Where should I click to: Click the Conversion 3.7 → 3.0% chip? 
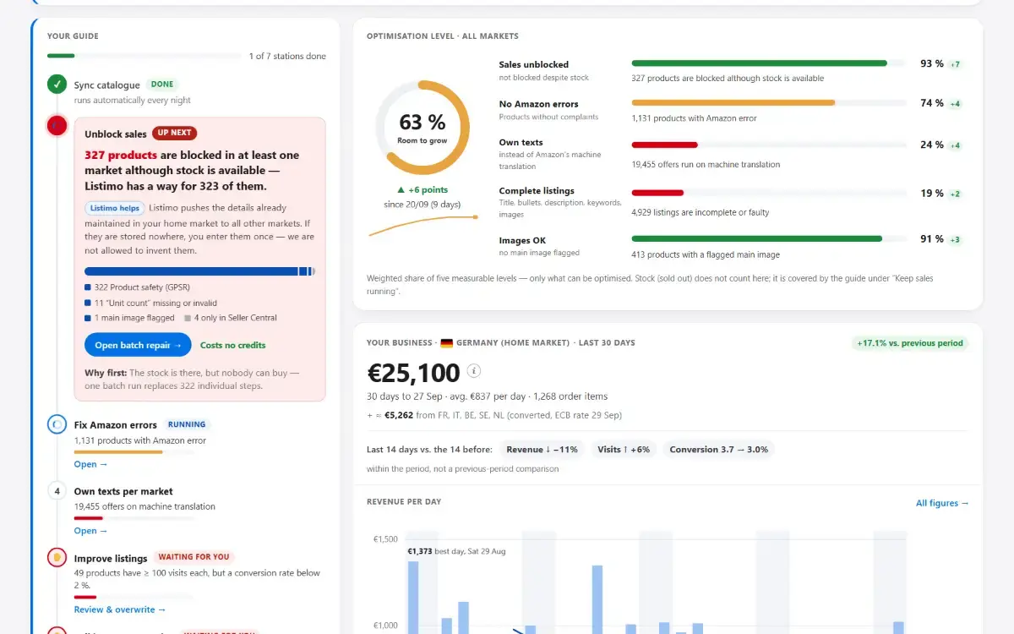point(718,450)
